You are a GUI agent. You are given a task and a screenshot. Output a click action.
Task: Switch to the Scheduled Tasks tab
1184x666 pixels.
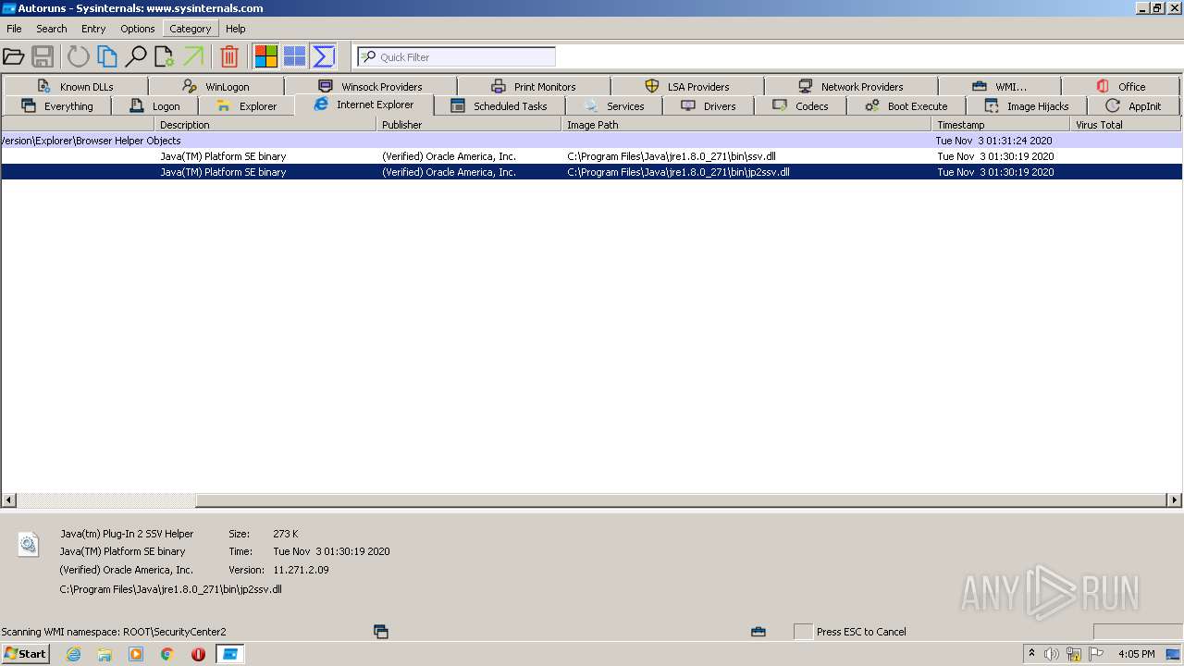[499, 105]
